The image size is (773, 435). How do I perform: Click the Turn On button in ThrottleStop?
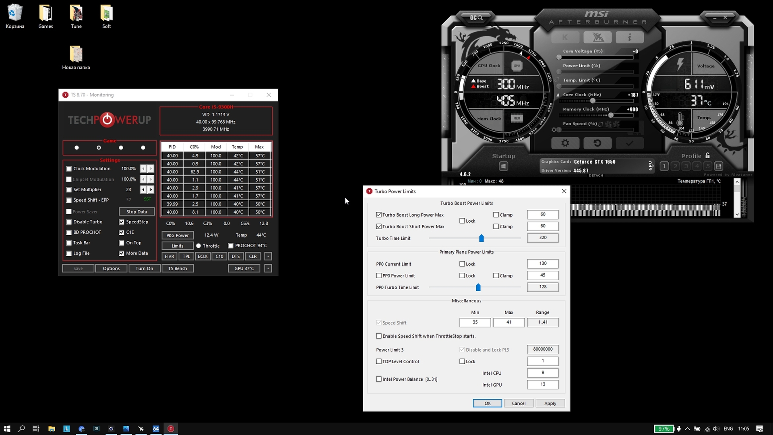pyautogui.click(x=144, y=268)
